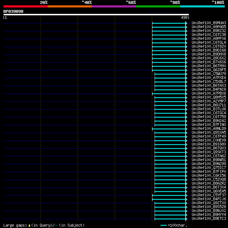Select the UniRef100_Q9C6X2 label
This screenshot has width=228, height=228.
(209, 58)
